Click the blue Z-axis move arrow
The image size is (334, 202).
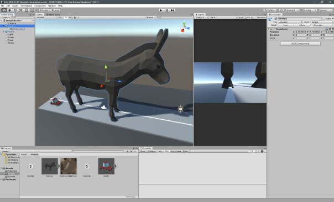[x=119, y=81]
